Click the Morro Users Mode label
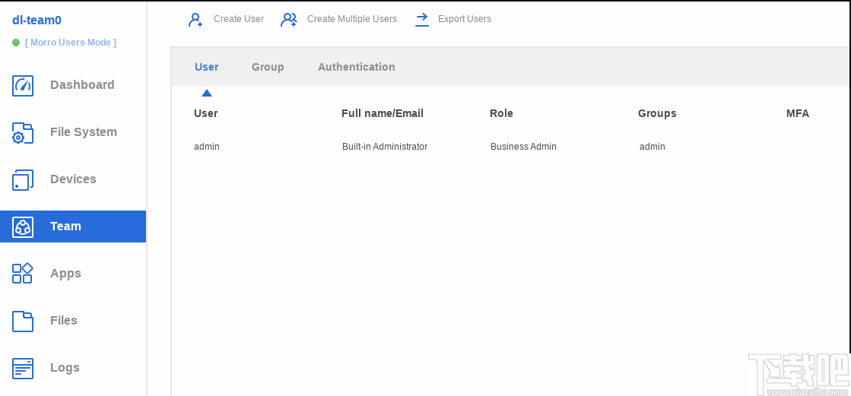The image size is (851, 396). [x=71, y=43]
